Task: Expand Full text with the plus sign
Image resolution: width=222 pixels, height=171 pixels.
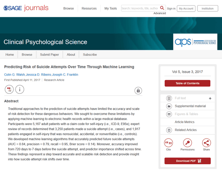Action: point(210,98)
